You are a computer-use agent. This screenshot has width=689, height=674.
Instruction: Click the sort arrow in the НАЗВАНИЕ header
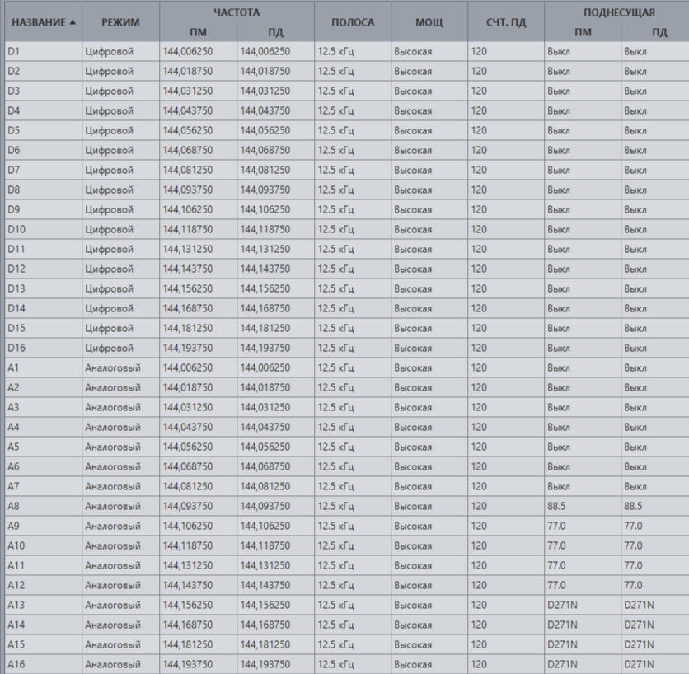tap(73, 22)
